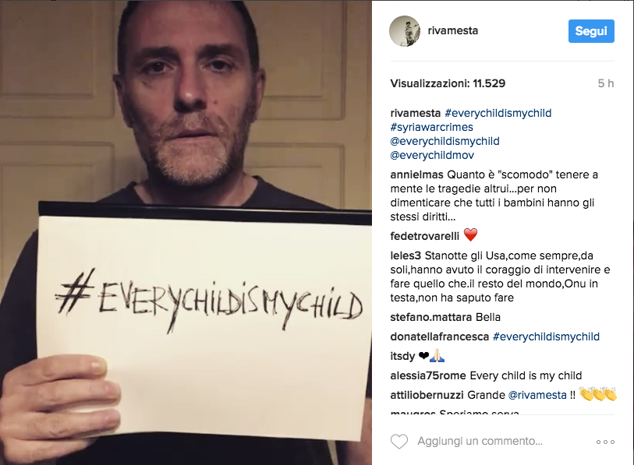Open leles3 commenter profile
634x465 pixels.
(406, 255)
